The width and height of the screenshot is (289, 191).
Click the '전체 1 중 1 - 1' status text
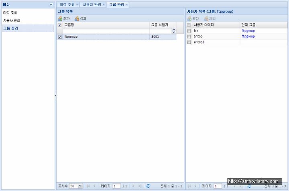click(x=171, y=186)
